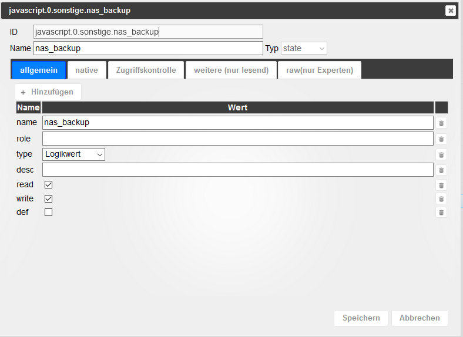Remove the type row using trash icon

441,154
